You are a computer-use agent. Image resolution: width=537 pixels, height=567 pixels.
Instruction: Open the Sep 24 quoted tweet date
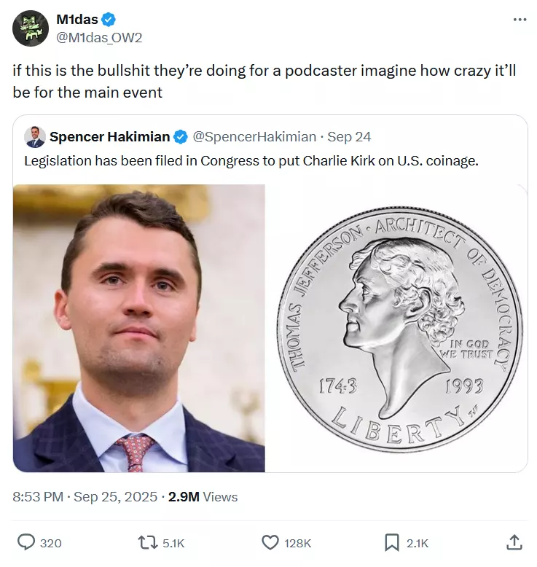point(349,137)
